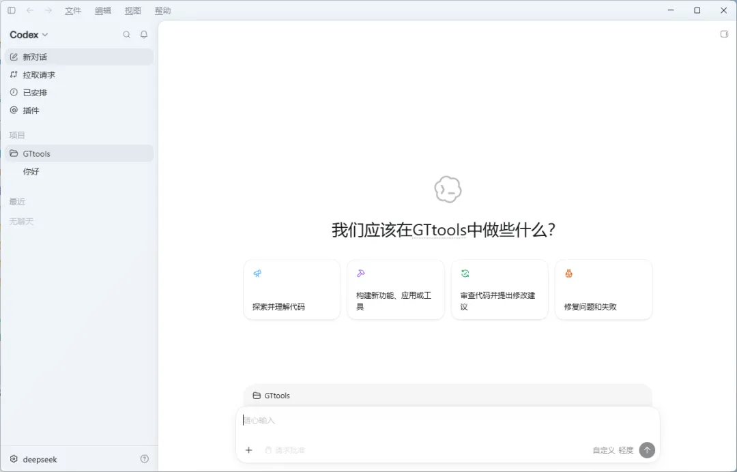Open 拉取请求 in the sidebar

coord(79,74)
